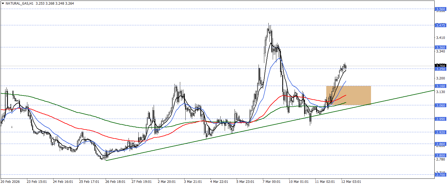
Task: Click the 3.200 price axis value
Action: (440, 78)
